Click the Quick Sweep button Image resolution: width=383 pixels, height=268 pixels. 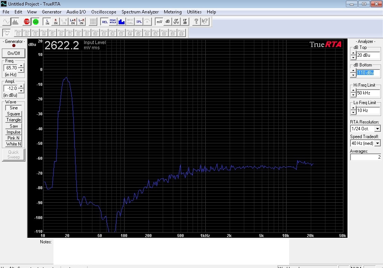13,155
